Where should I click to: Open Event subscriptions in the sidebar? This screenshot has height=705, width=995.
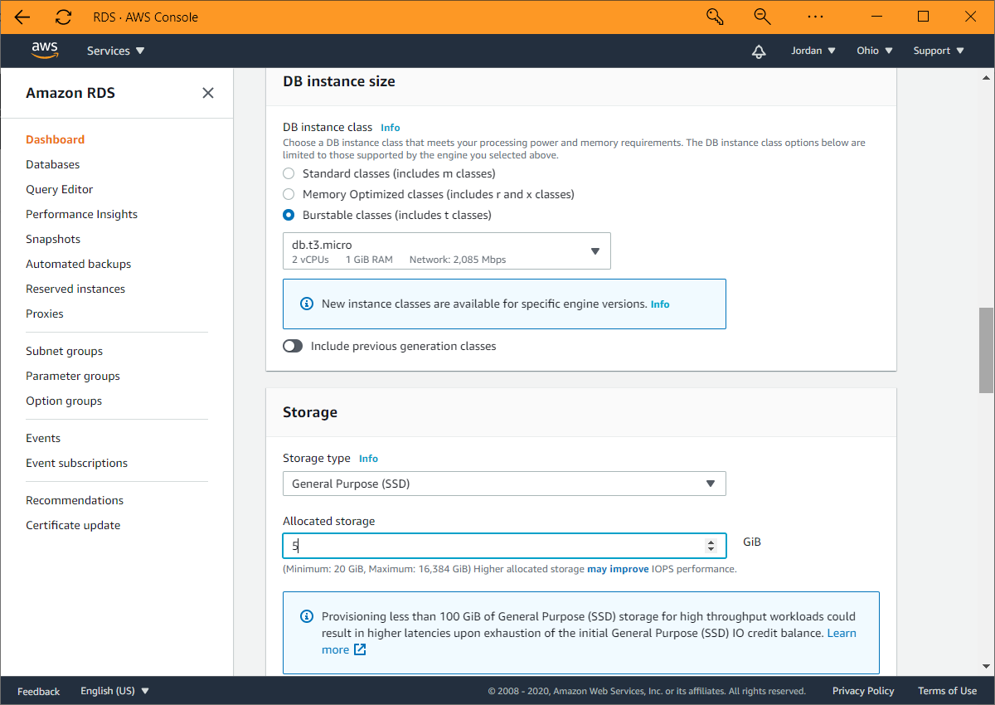tap(77, 463)
